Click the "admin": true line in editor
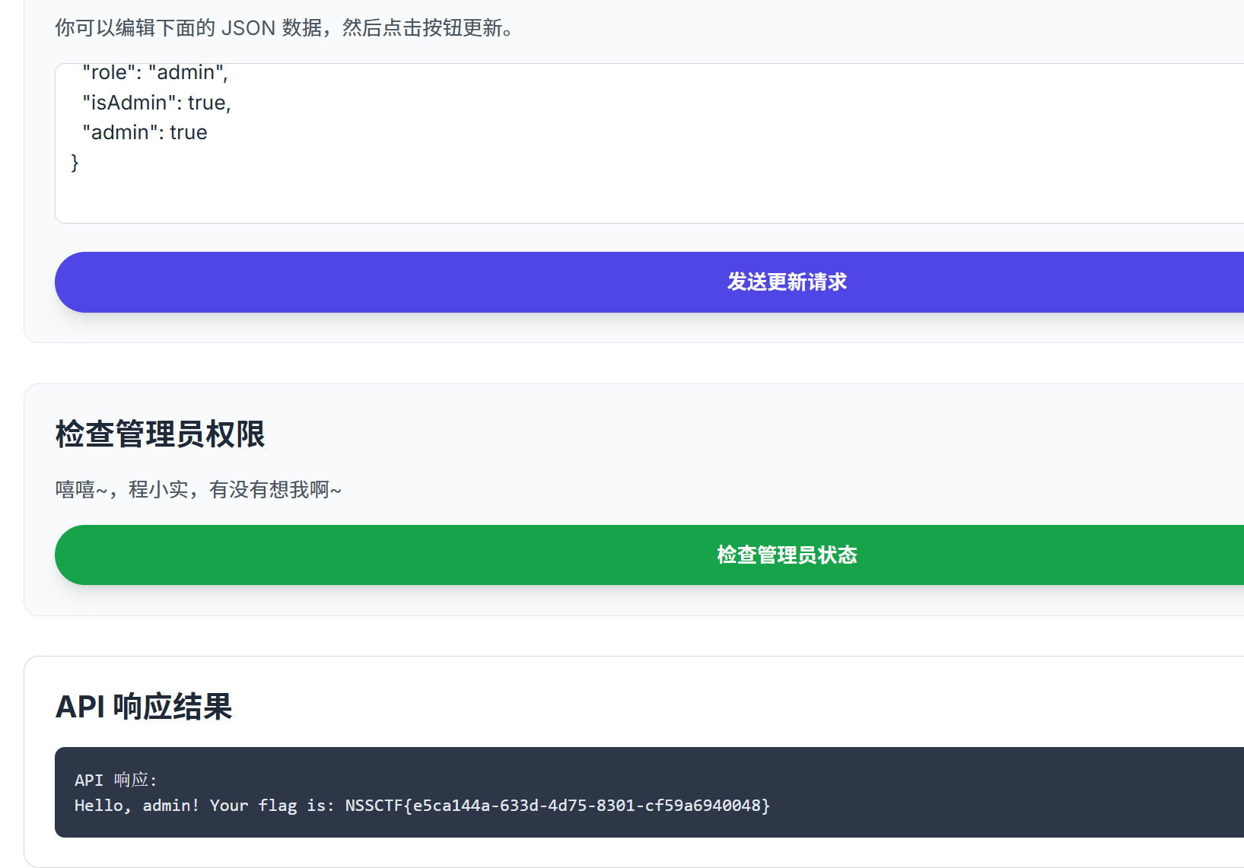This screenshot has height=868, width=1244. pos(145,132)
